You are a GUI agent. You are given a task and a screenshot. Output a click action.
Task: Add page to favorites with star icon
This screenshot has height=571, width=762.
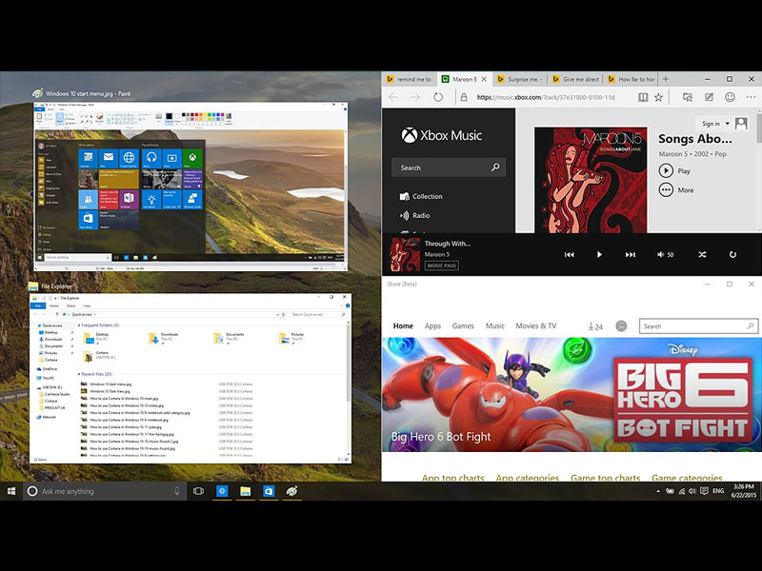658,97
